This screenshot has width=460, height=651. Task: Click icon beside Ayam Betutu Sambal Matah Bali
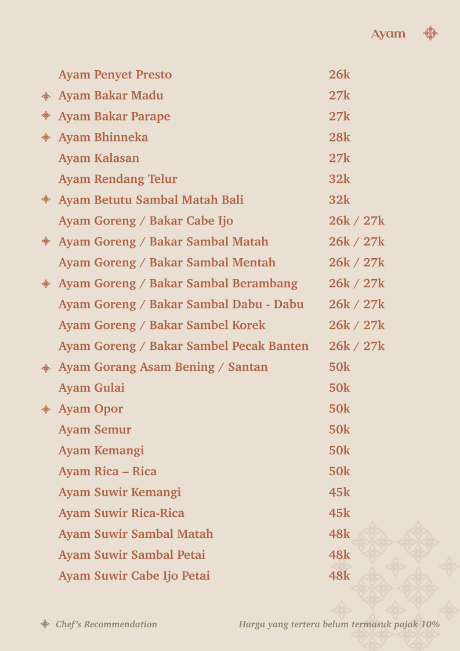point(46,199)
